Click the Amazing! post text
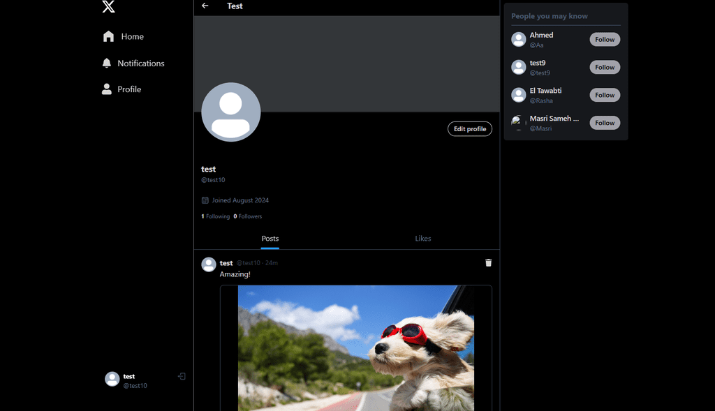The height and width of the screenshot is (411, 715). [x=235, y=274]
